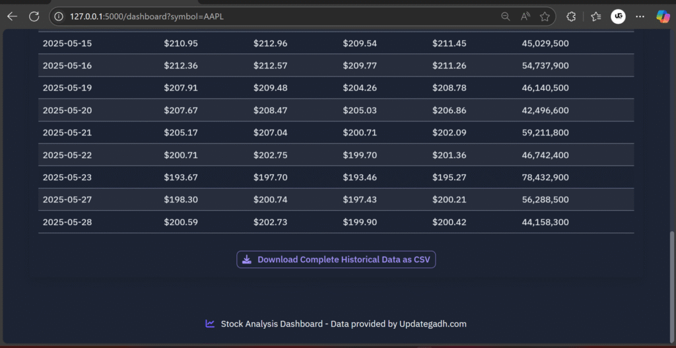The width and height of the screenshot is (676, 348).
Task: Click the open price $207.91
Action: click(x=181, y=88)
